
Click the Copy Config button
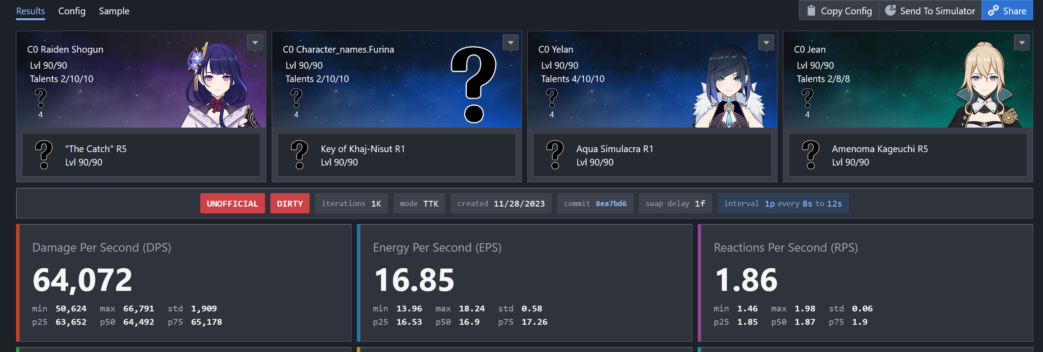point(839,11)
